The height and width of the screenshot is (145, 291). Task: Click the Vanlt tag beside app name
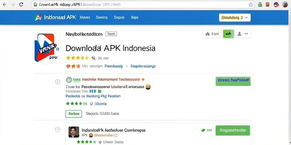click(111, 34)
